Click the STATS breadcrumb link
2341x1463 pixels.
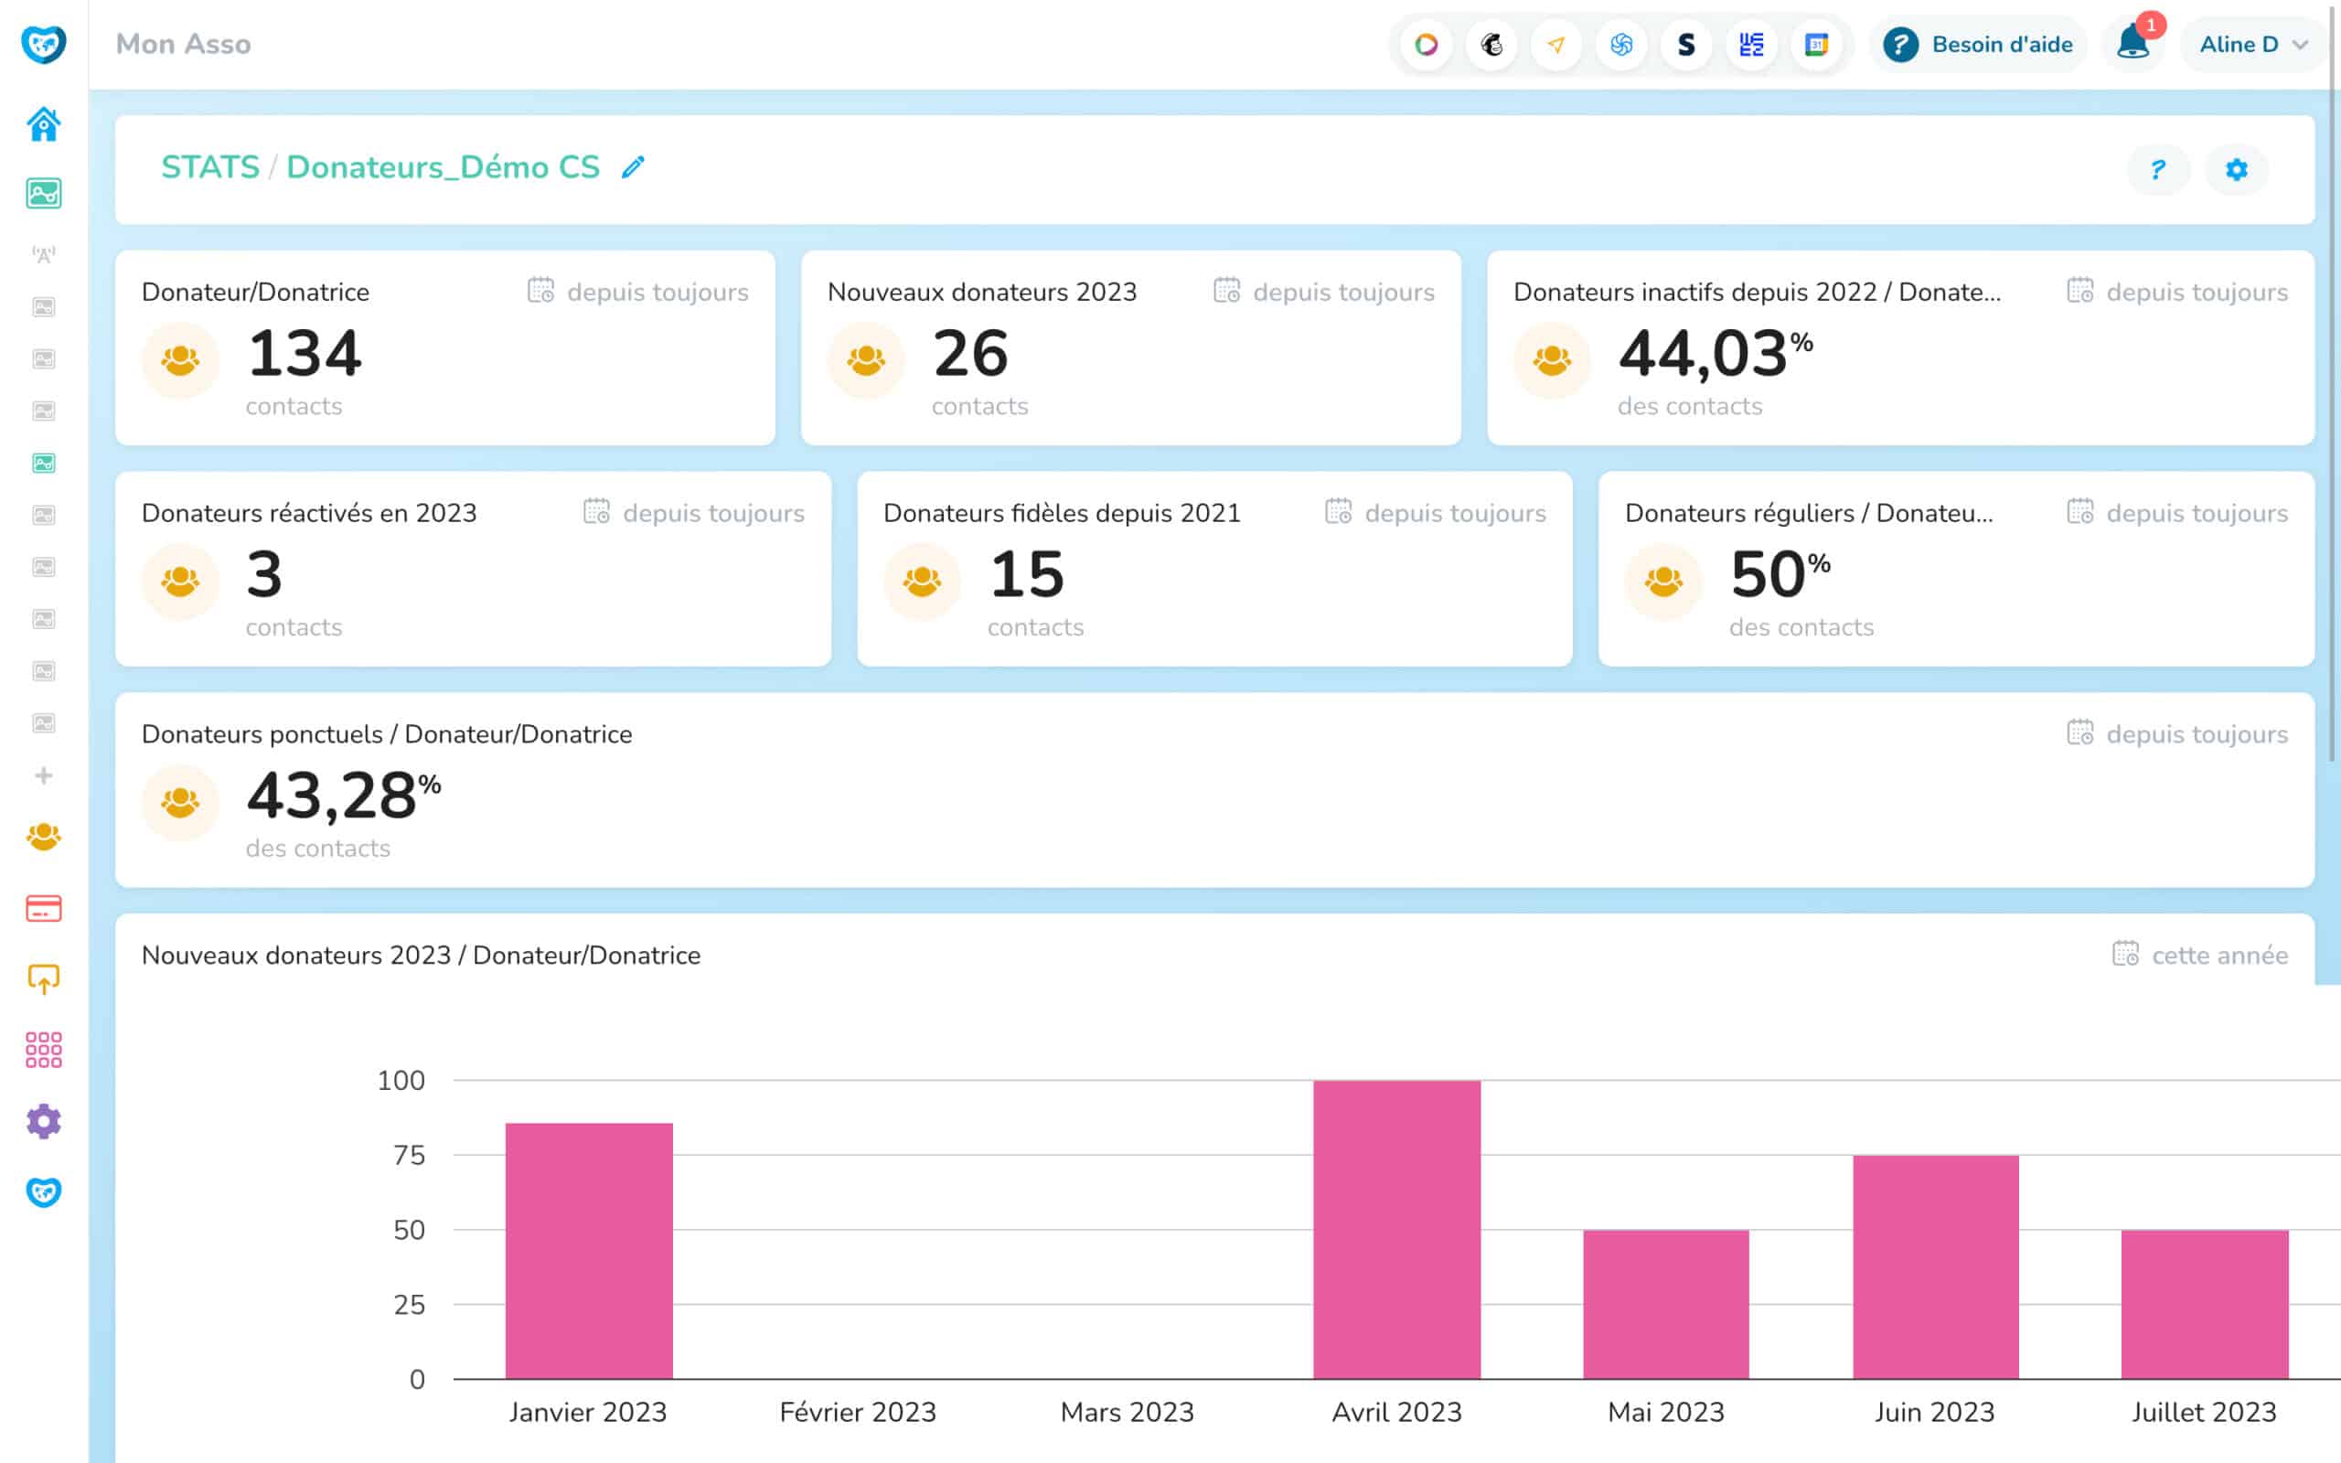click(210, 167)
